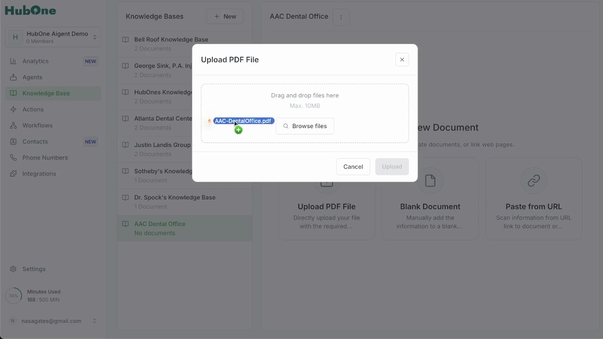
Task: Go to Analytics in sidebar
Action: tap(53, 61)
